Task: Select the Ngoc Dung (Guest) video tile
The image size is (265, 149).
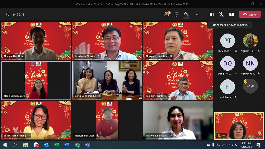Action: [x=36, y=80]
